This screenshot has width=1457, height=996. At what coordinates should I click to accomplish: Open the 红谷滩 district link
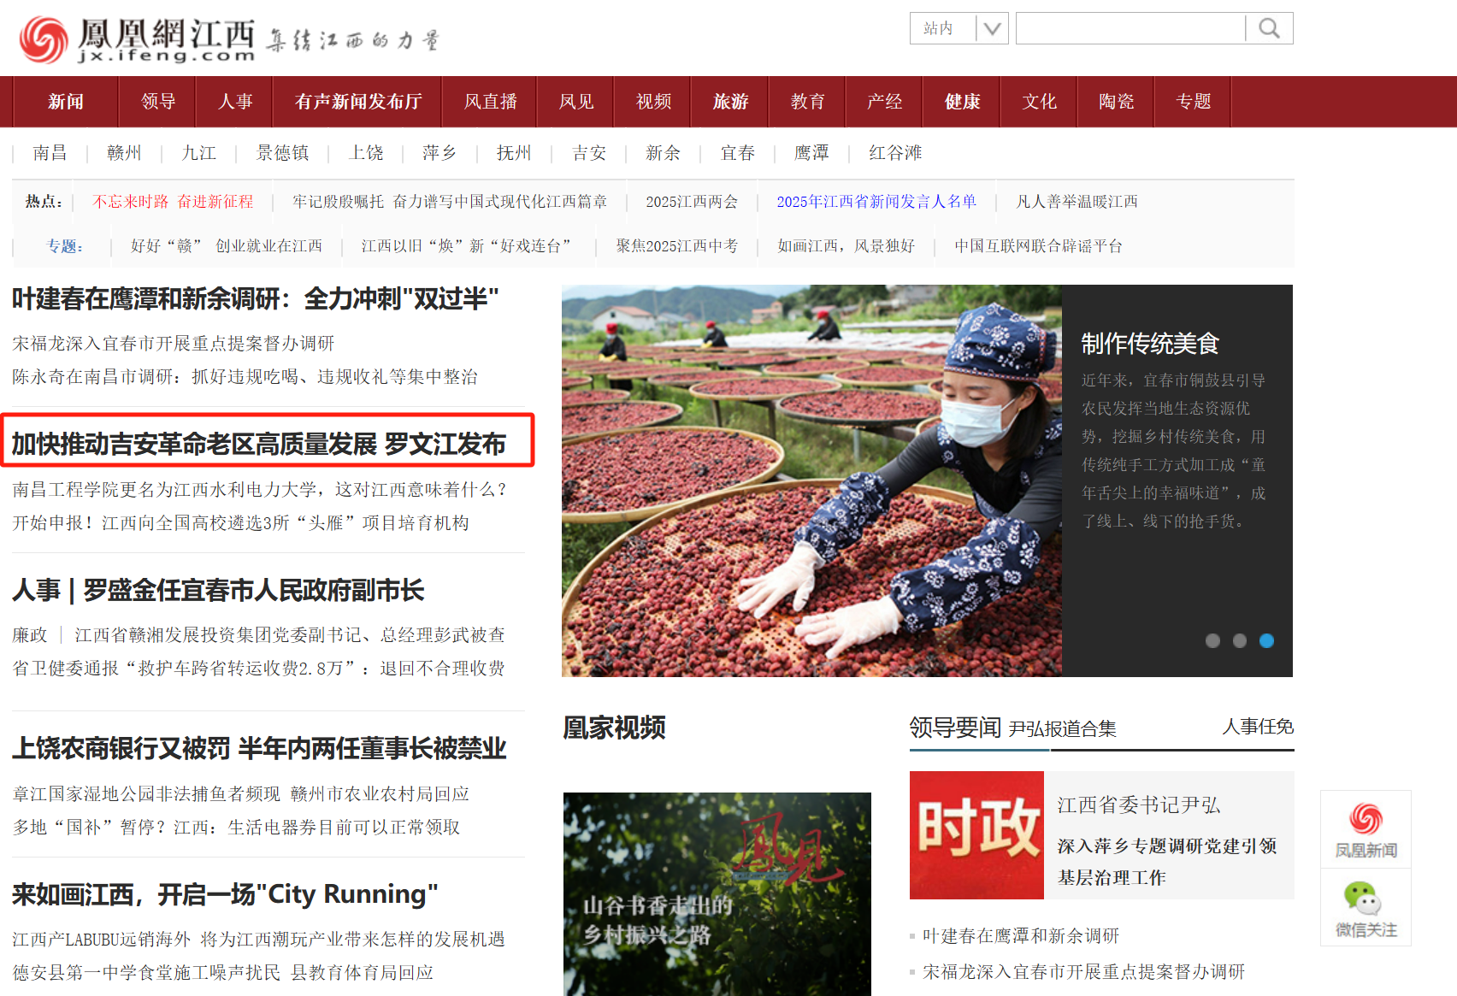pyautogui.click(x=895, y=153)
